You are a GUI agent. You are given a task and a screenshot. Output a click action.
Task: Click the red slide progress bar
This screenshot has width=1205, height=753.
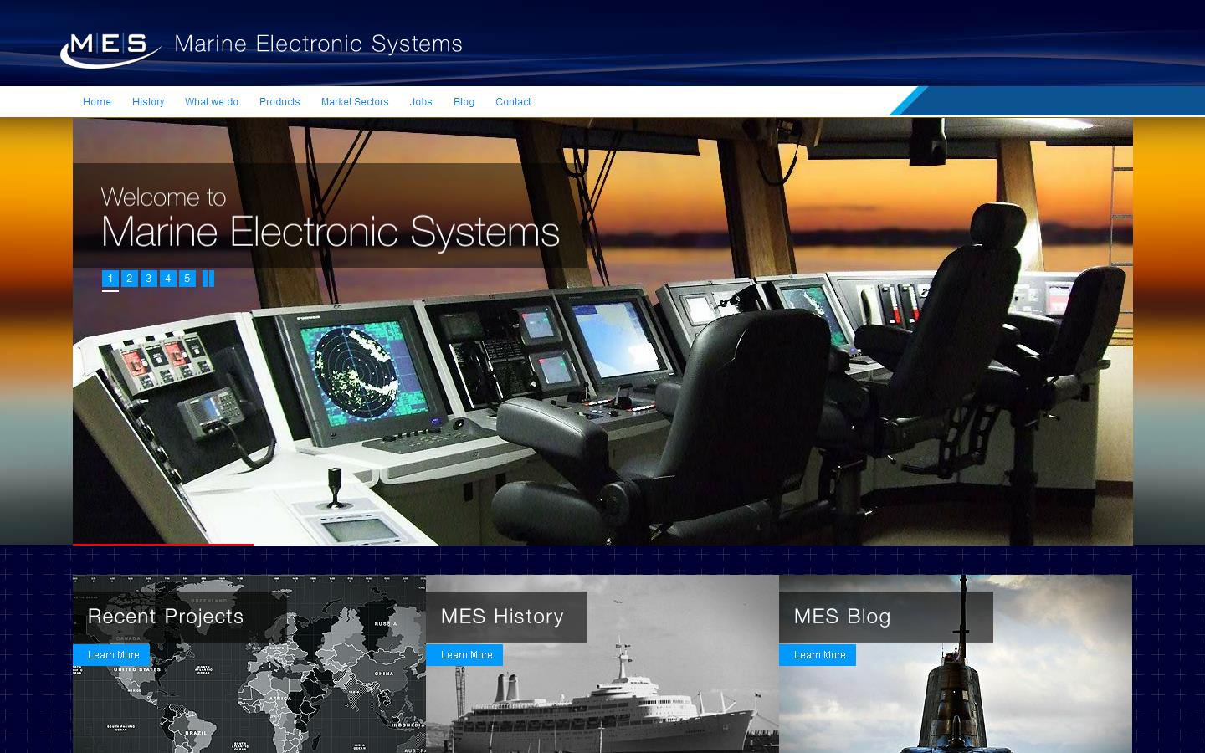pos(163,543)
